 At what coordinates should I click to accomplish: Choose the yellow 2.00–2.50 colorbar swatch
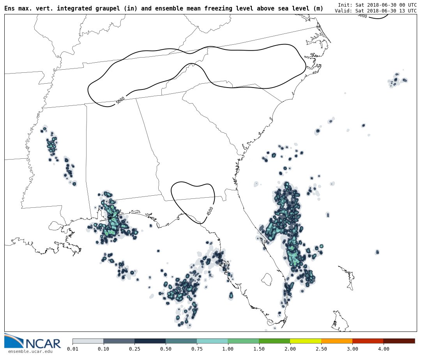pyautogui.click(x=306, y=341)
